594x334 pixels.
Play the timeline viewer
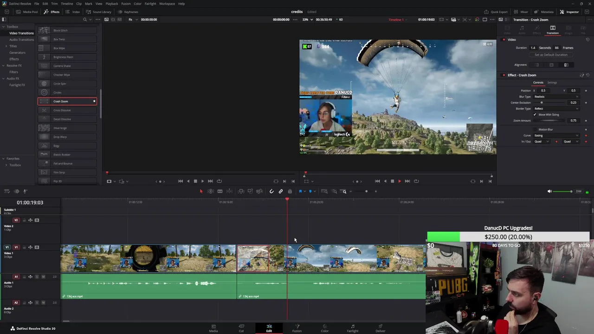pyautogui.click(x=399, y=181)
